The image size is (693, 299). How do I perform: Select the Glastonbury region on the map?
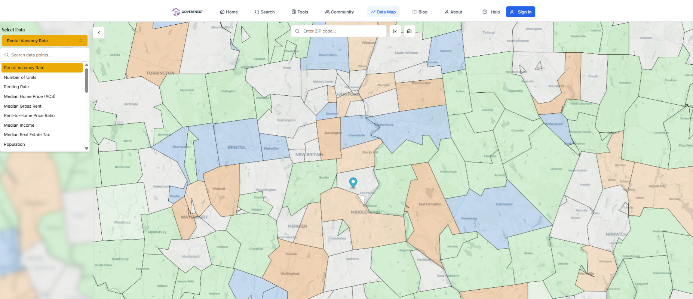pos(384,124)
